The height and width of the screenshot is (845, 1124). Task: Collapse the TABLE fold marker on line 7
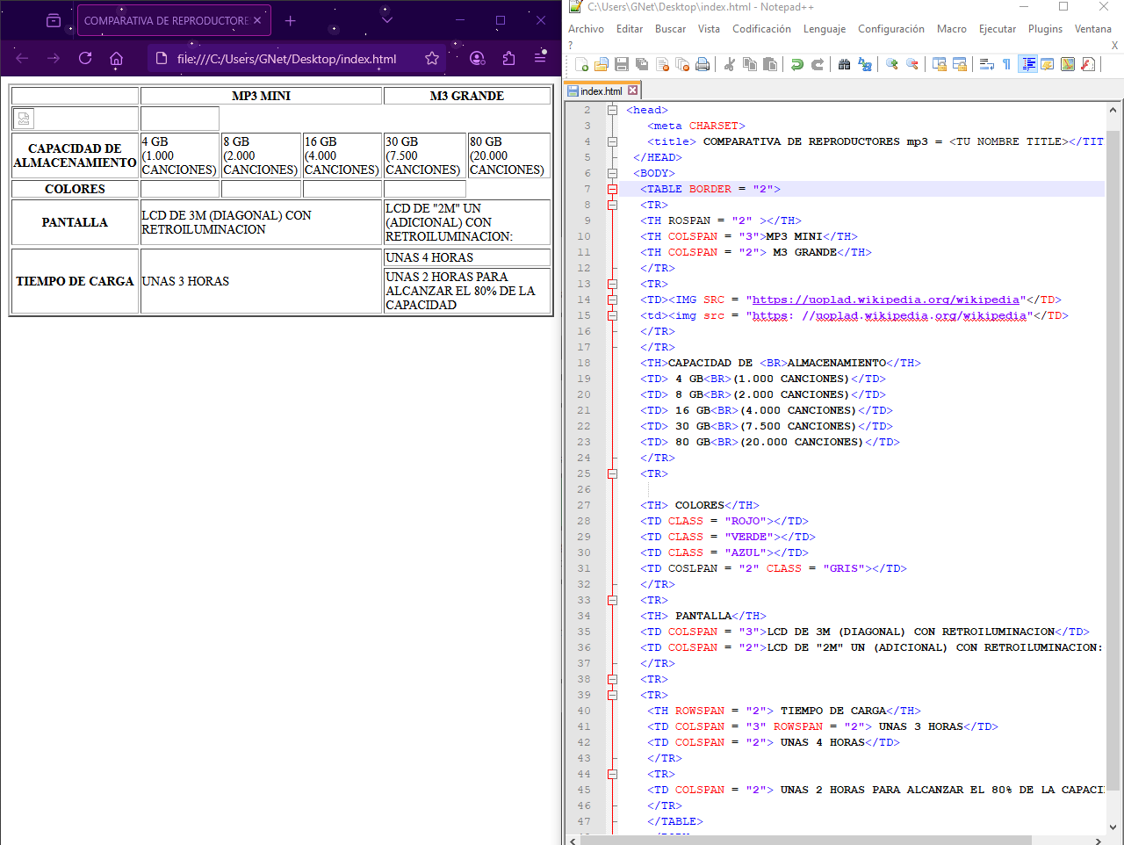click(612, 189)
